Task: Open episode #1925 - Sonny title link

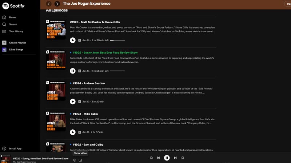Action: (x=105, y=53)
